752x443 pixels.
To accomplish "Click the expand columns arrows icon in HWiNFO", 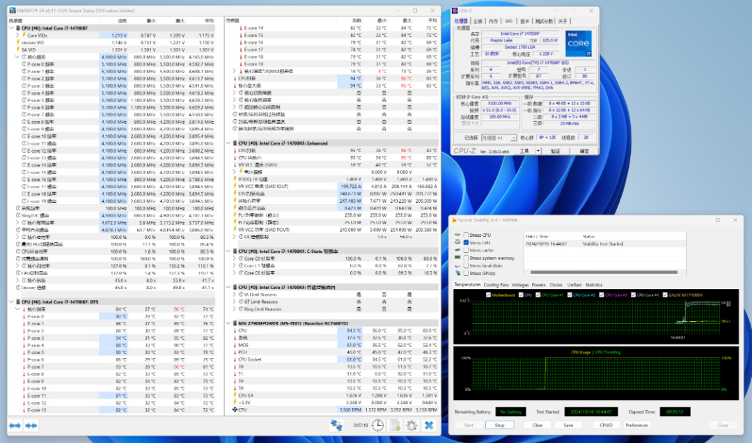I will click(x=15, y=425).
